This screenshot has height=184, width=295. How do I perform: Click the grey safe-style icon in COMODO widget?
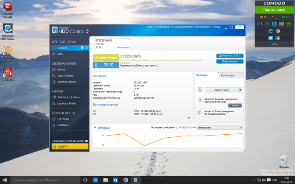(x=281, y=24)
